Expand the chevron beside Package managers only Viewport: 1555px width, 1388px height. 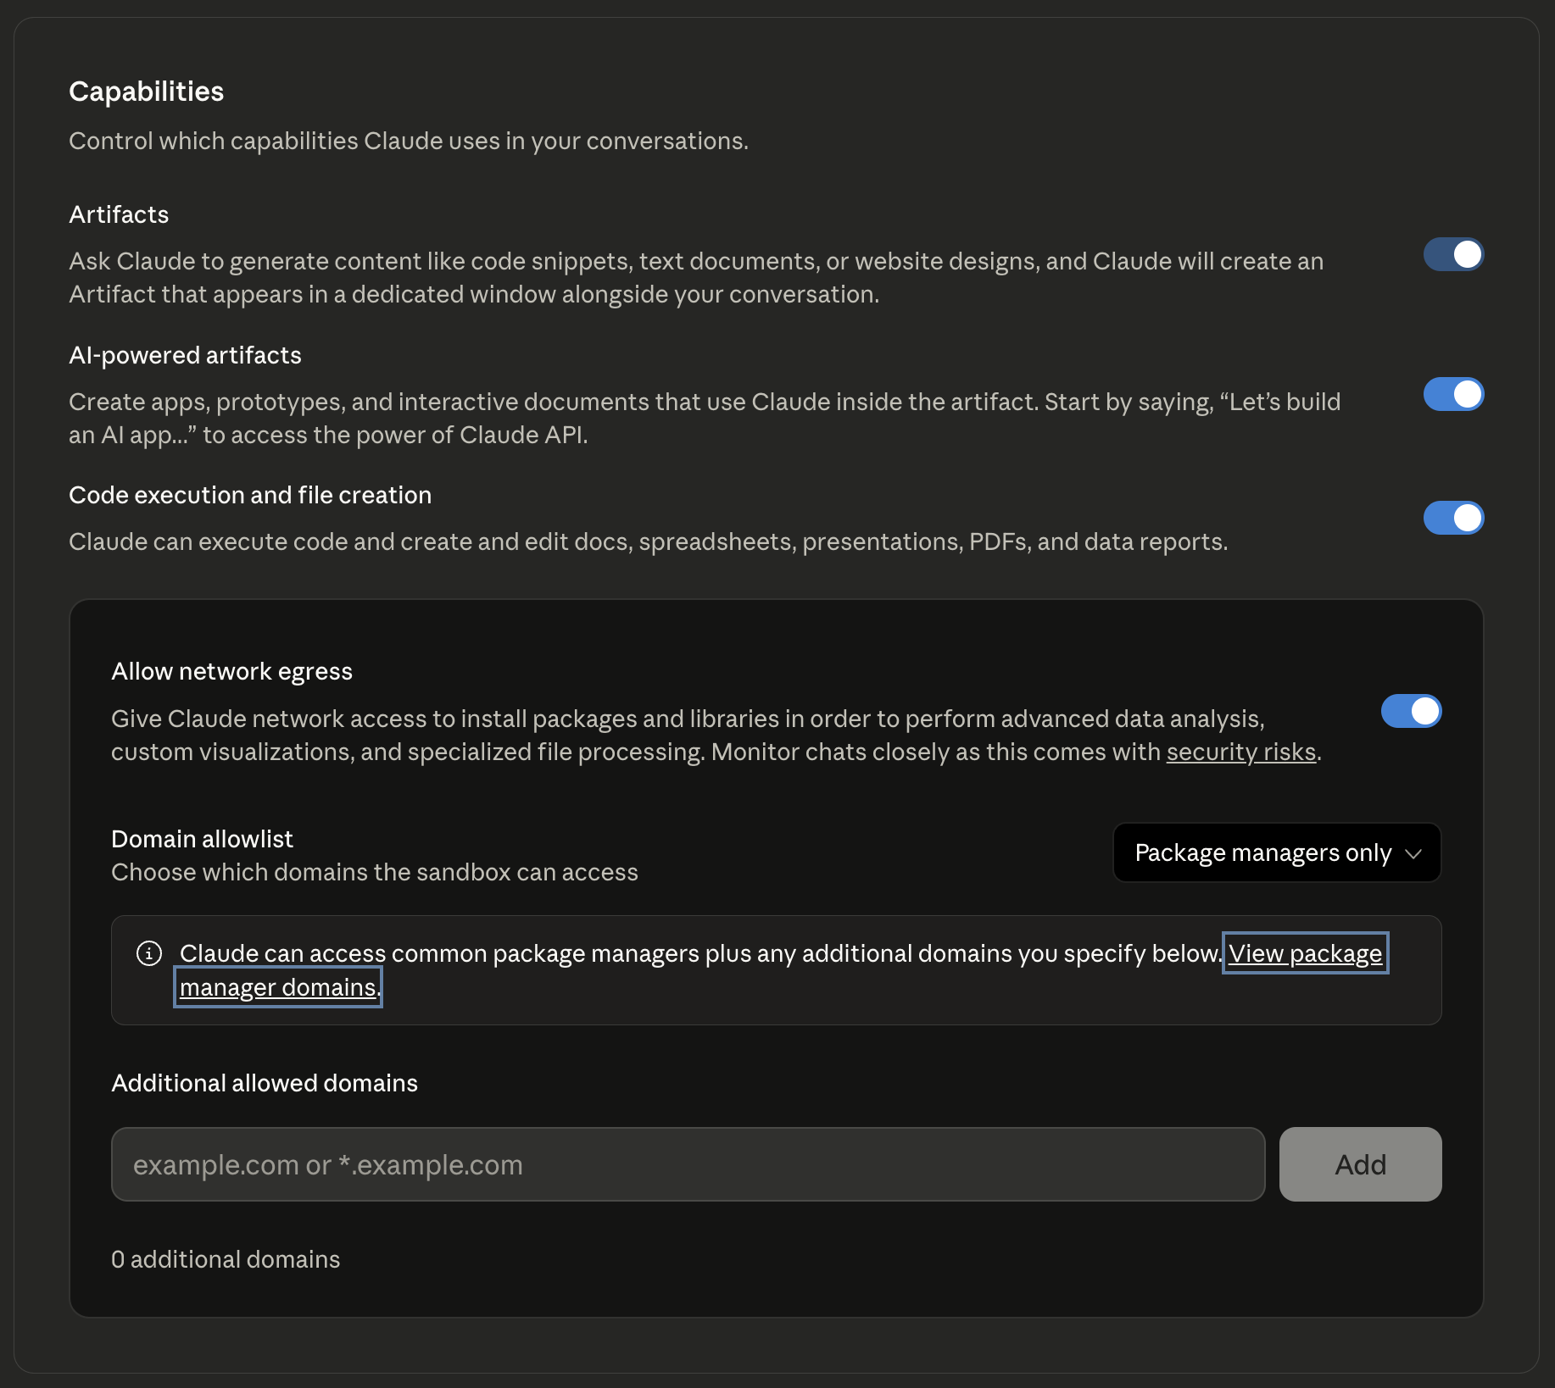click(x=1413, y=854)
